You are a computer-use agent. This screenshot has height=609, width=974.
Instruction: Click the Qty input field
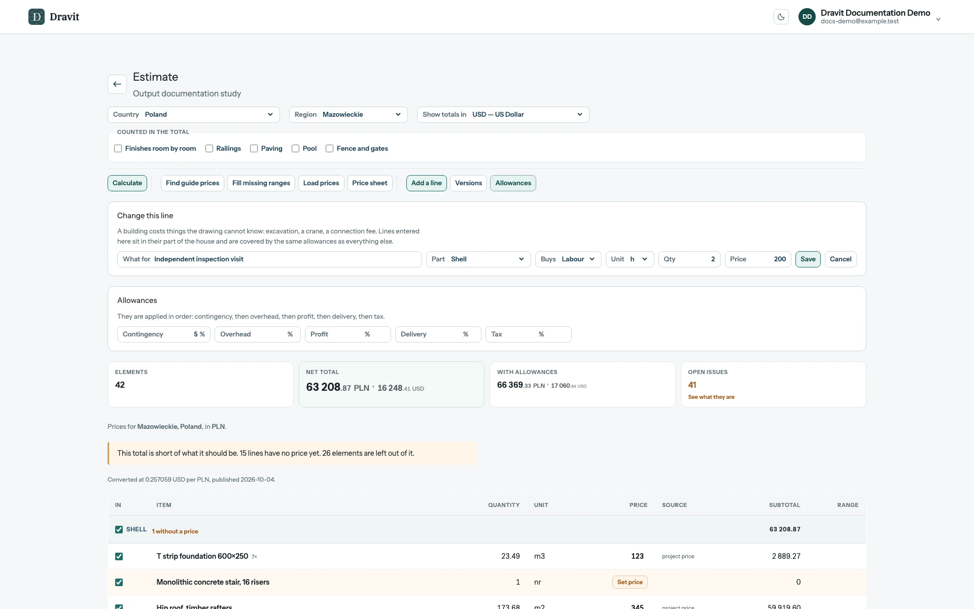click(x=689, y=259)
